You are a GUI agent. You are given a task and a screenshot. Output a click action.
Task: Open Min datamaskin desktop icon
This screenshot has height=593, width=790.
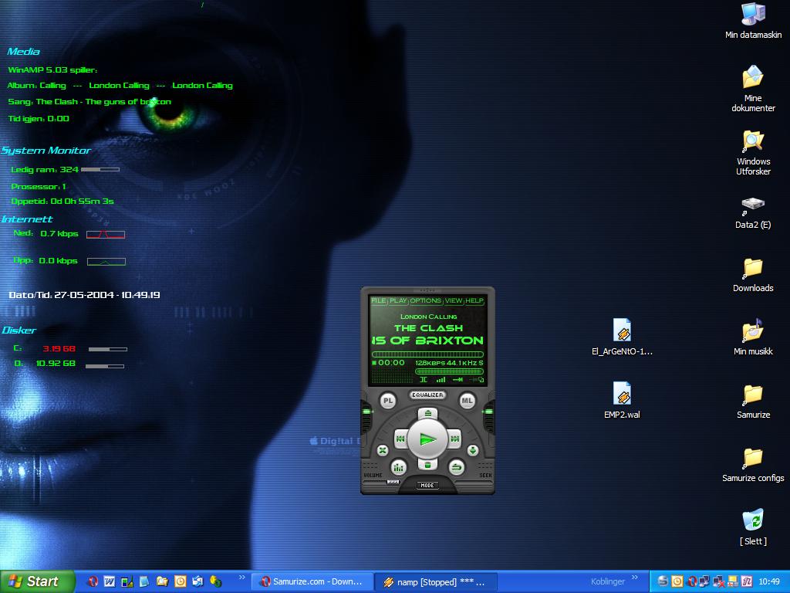(x=753, y=21)
